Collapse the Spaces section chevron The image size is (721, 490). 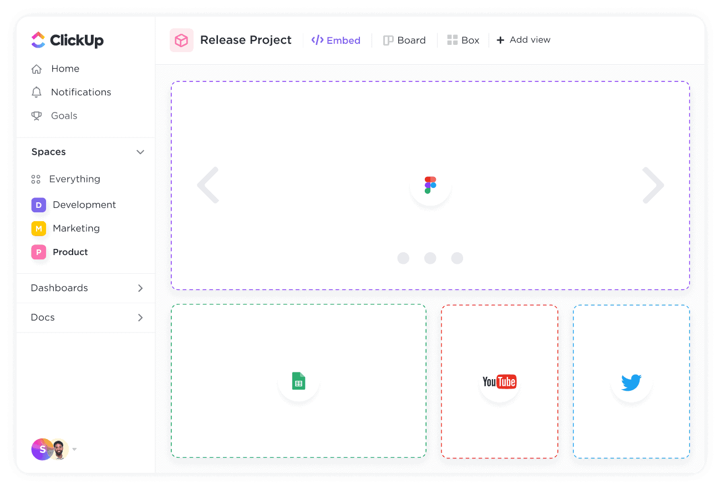point(140,152)
